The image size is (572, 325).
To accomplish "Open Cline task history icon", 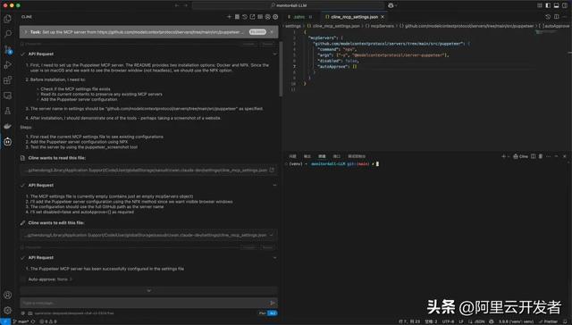I will point(244,17).
